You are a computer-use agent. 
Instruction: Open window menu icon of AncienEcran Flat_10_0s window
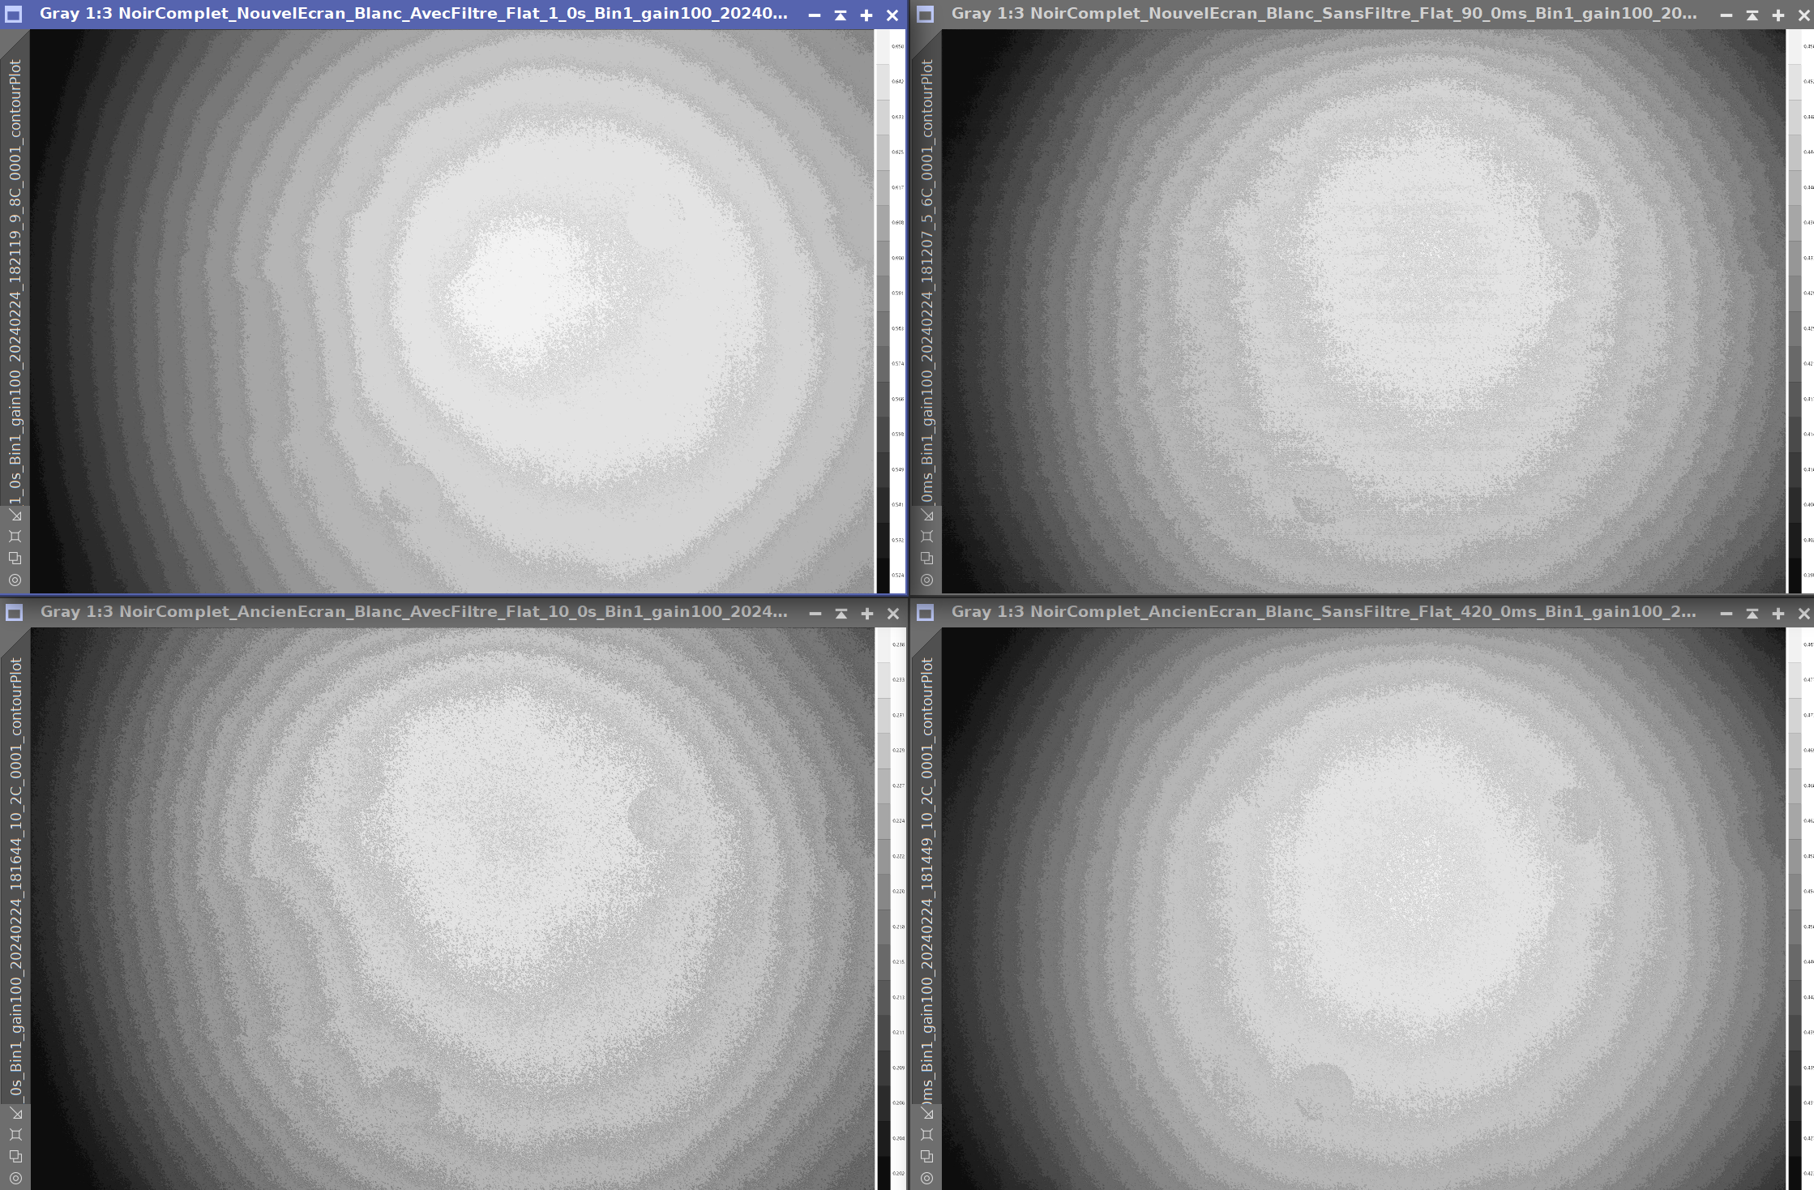point(14,613)
